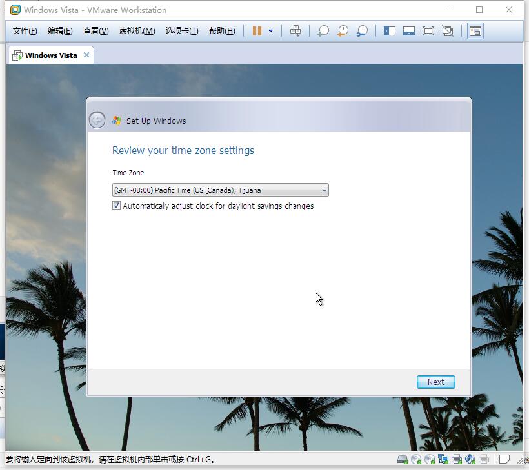Toggle the library sidebar panel icon
Image resolution: width=529 pixels, height=470 pixels.
point(390,31)
